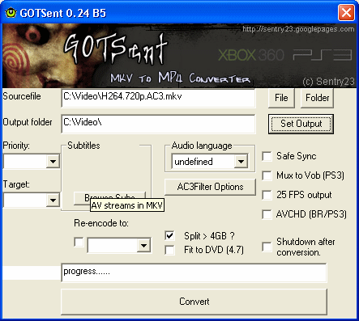Click the Set Output button
Viewport: 359px width, 321px height.
(301, 124)
